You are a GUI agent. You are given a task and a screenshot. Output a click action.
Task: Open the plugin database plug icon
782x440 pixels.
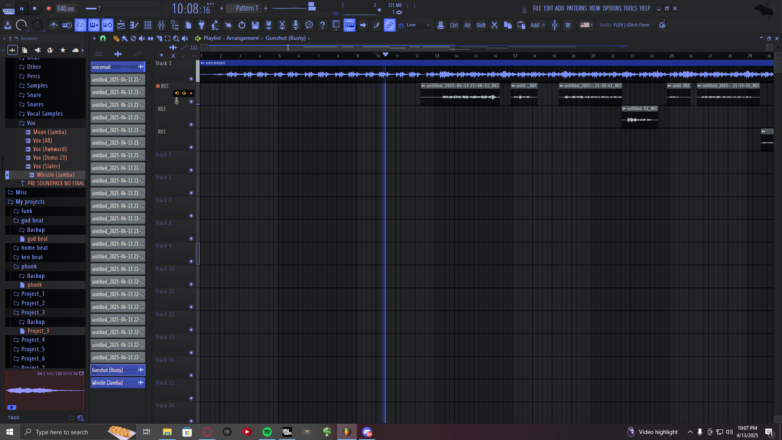pyautogui.click(x=202, y=25)
